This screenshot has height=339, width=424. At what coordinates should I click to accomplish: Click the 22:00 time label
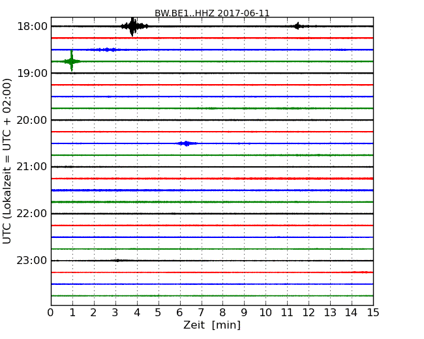coord(32,214)
